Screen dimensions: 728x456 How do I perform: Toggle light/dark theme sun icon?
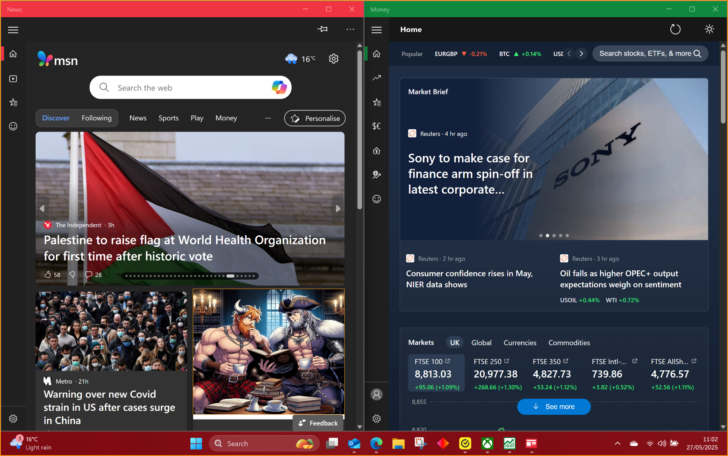710,29
